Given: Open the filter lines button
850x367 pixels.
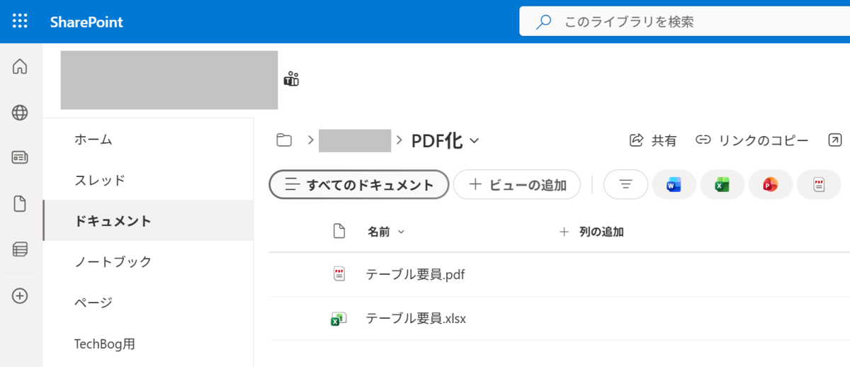Looking at the screenshot, I should [625, 184].
